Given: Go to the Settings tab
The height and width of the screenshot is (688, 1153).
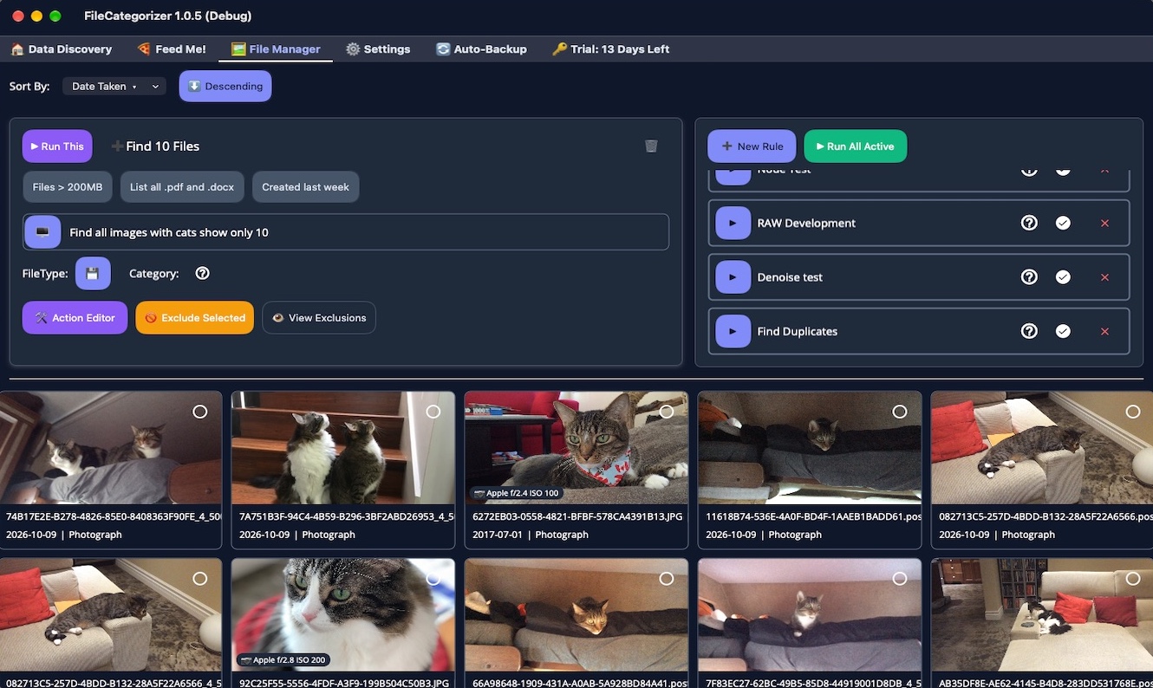Looking at the screenshot, I should (378, 49).
